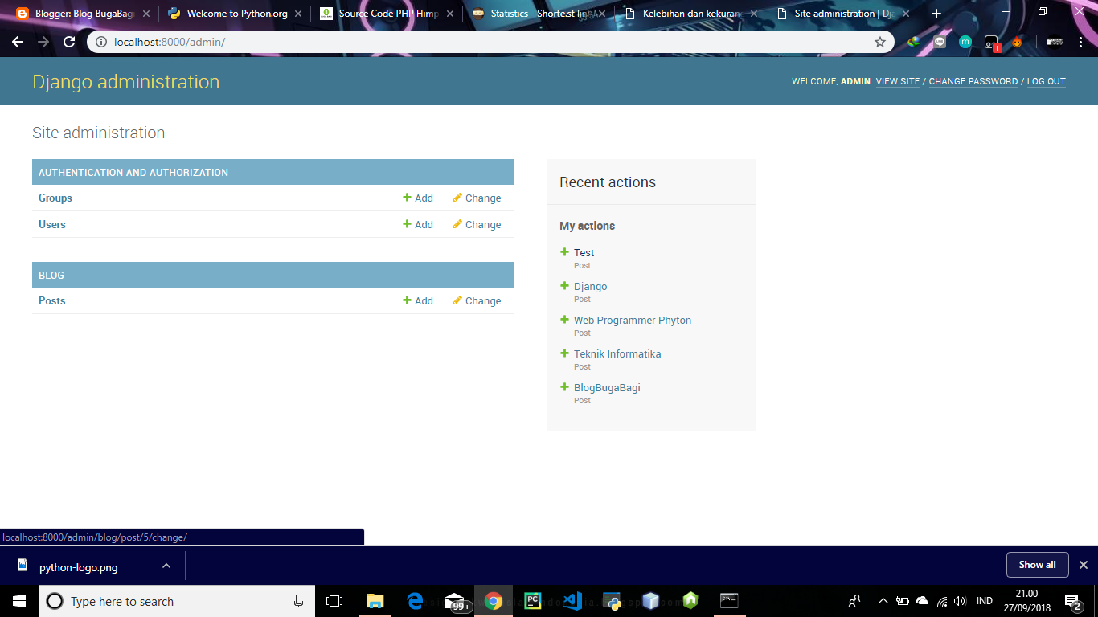Toggle the bookmark star in the address bar

pyautogui.click(x=881, y=42)
